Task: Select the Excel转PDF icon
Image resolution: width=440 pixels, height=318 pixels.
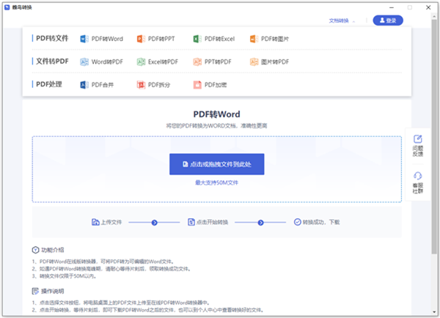Action: pyautogui.click(x=141, y=62)
